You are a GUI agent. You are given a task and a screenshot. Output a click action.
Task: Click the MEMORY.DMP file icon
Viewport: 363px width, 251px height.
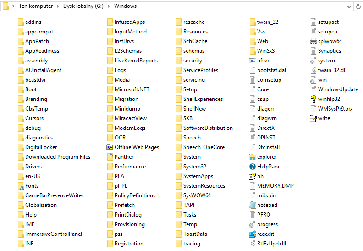click(x=252, y=186)
